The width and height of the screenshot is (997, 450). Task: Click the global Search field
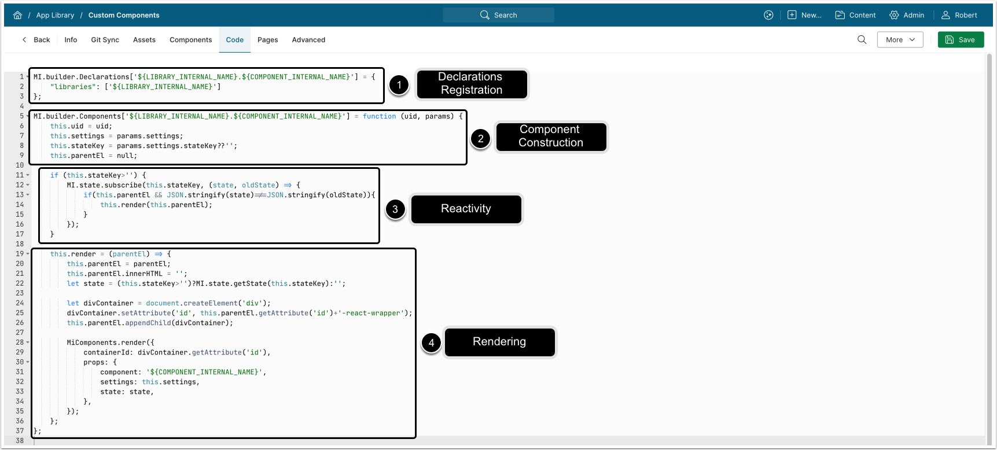498,15
